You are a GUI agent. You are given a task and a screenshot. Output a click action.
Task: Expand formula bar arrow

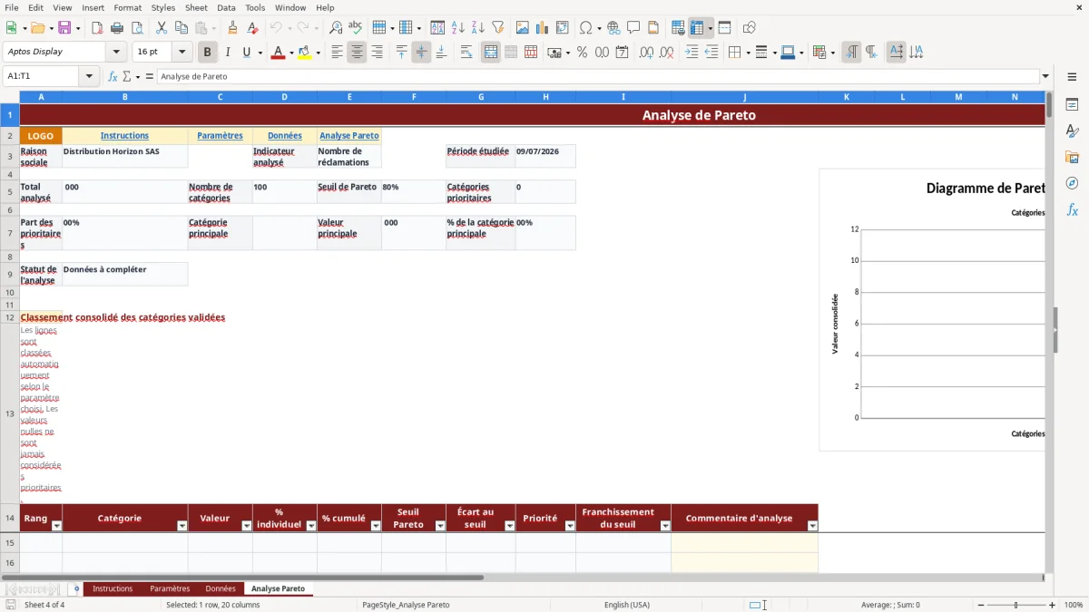pyautogui.click(x=1045, y=76)
